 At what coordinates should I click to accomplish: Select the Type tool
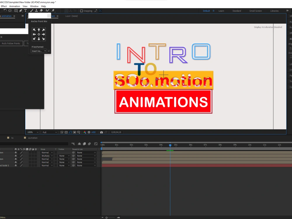pyautogui.click(x=25, y=11)
